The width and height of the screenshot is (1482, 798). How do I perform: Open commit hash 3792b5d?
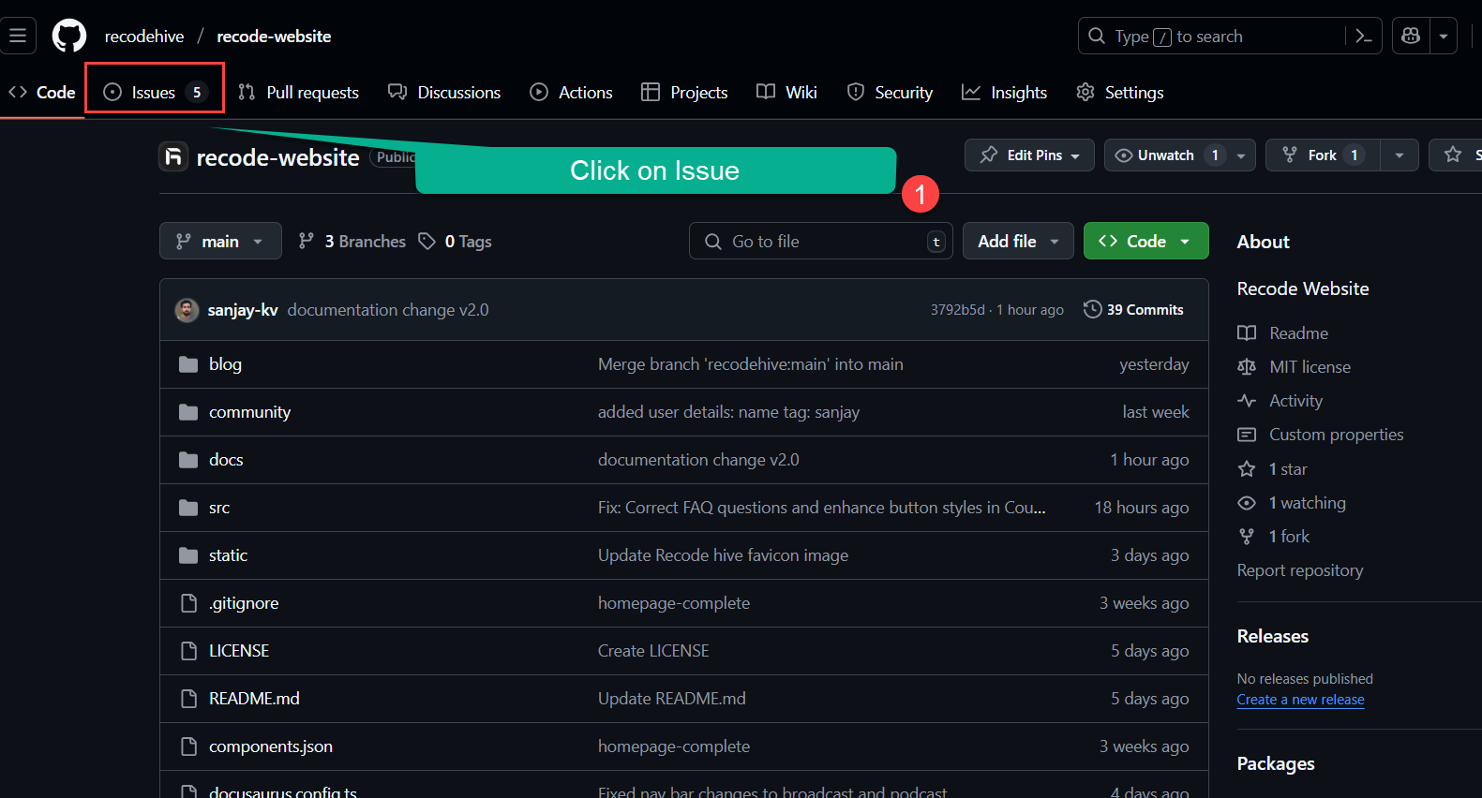[957, 310]
